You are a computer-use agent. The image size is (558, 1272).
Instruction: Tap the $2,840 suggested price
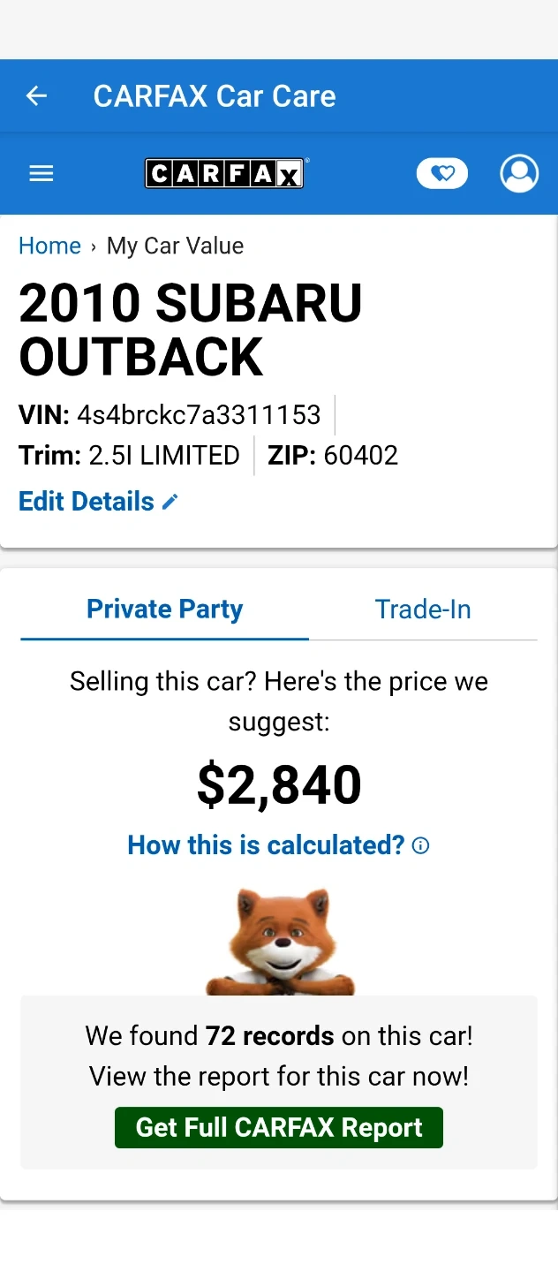point(279,784)
